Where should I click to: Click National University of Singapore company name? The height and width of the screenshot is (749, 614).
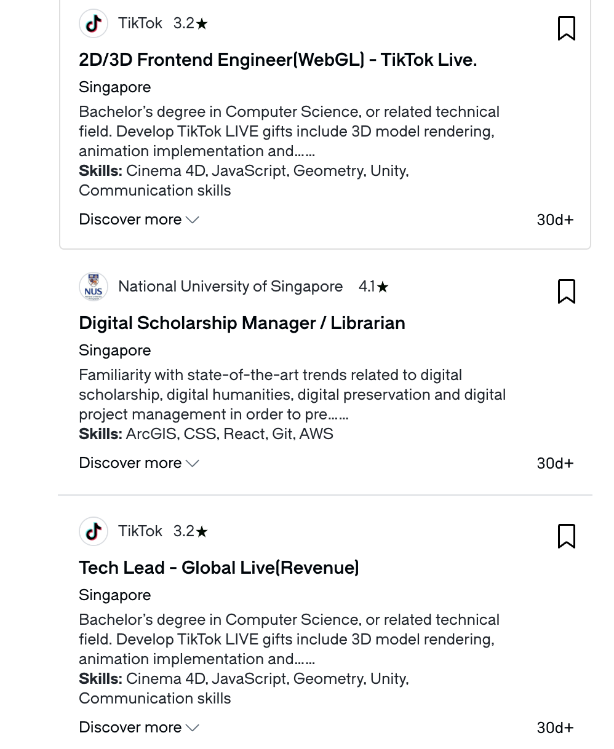pos(230,287)
